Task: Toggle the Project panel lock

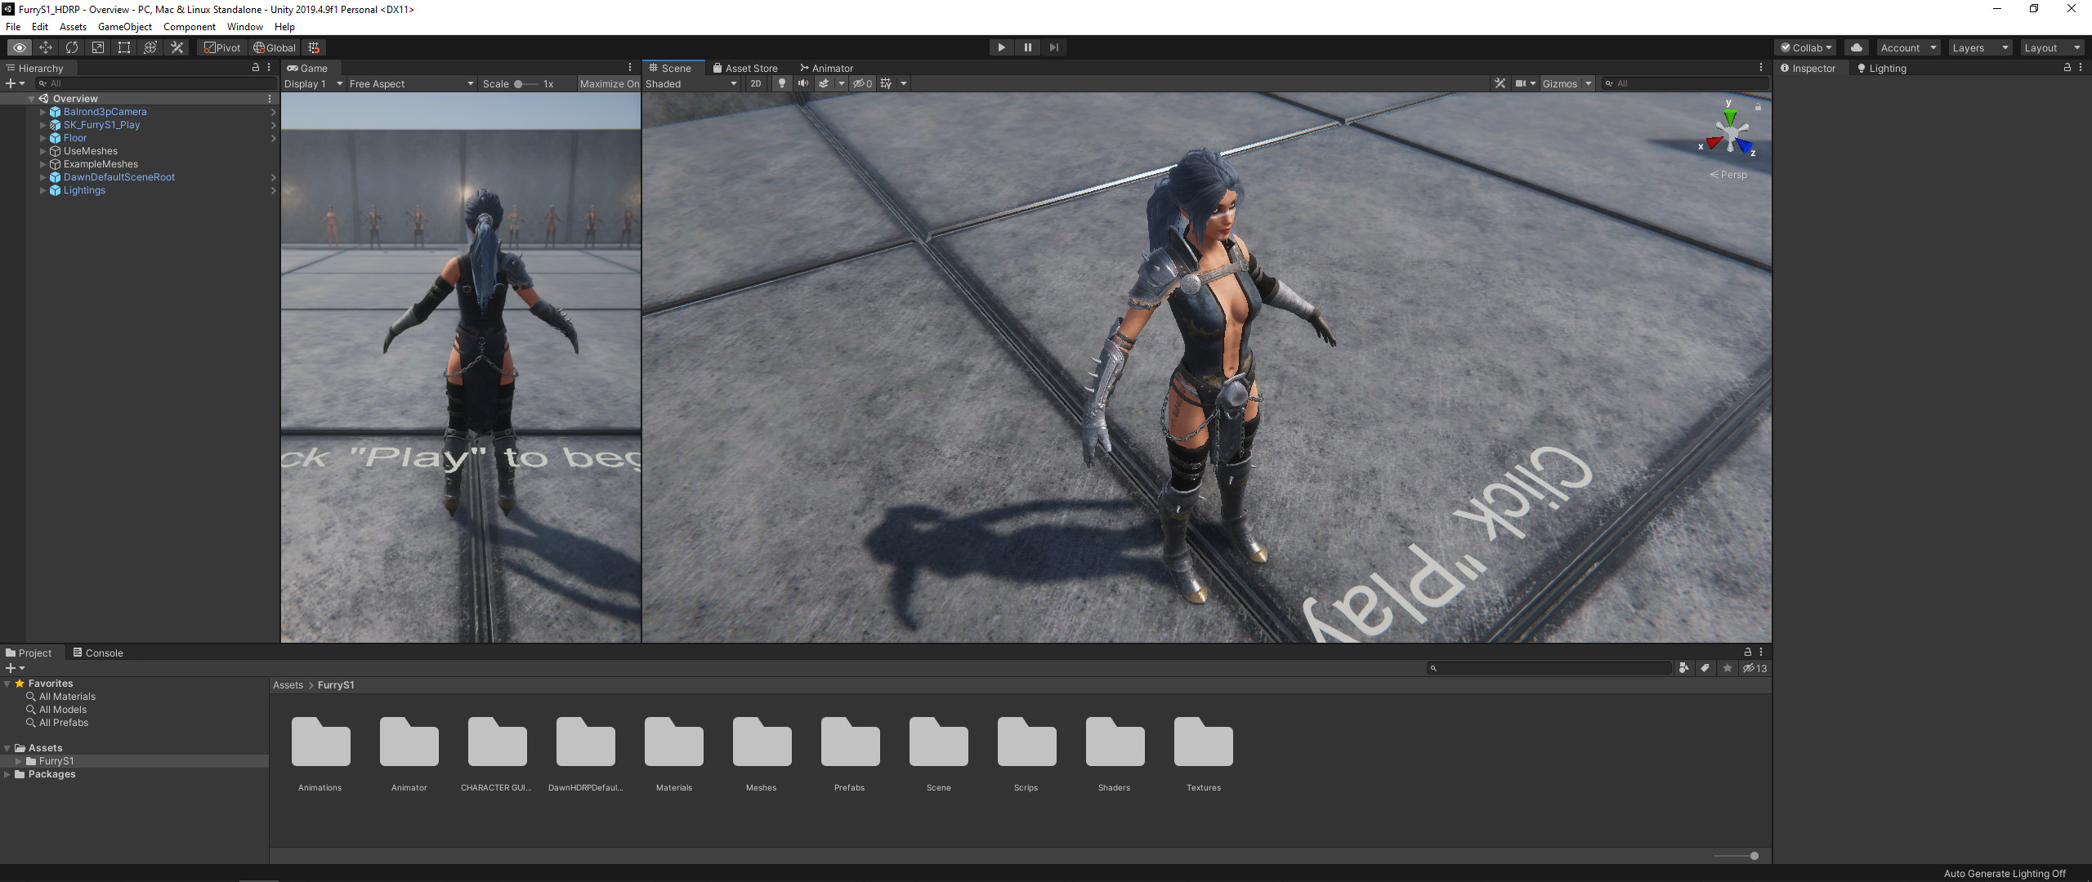Action: pos(1748,652)
